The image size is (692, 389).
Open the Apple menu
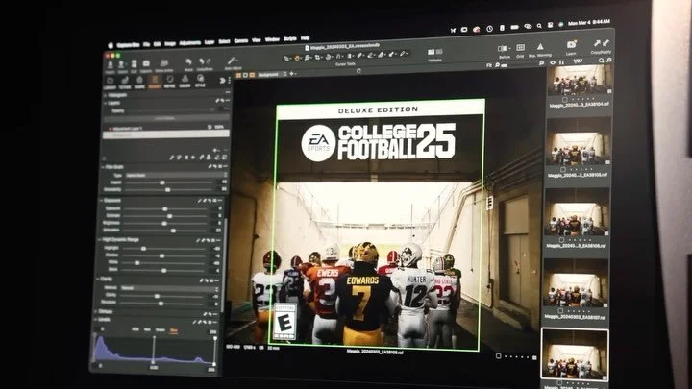pyautogui.click(x=111, y=45)
